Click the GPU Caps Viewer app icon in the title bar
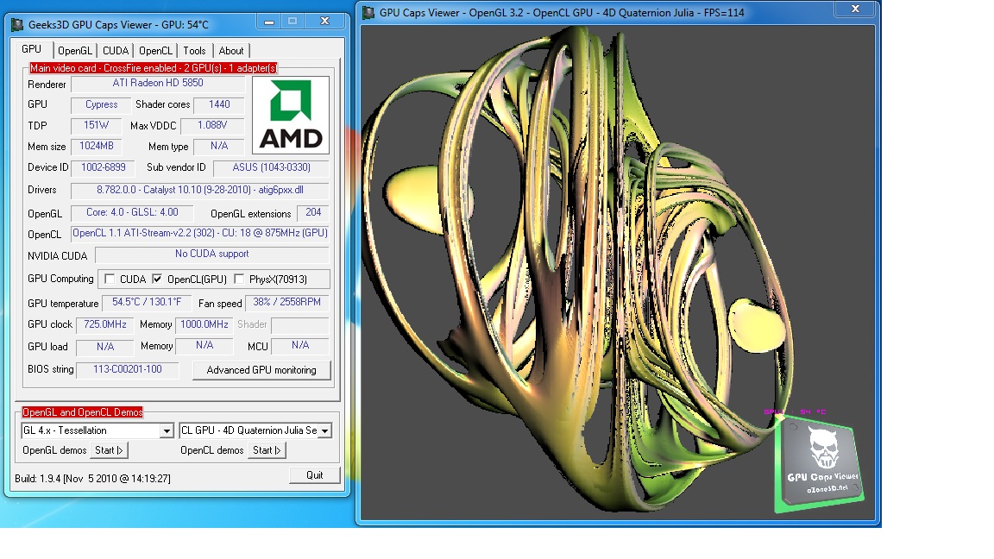Image resolution: width=994 pixels, height=559 pixels. [17, 25]
